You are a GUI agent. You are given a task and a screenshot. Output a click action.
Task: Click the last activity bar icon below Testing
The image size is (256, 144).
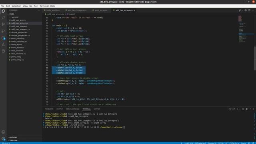(3, 51)
